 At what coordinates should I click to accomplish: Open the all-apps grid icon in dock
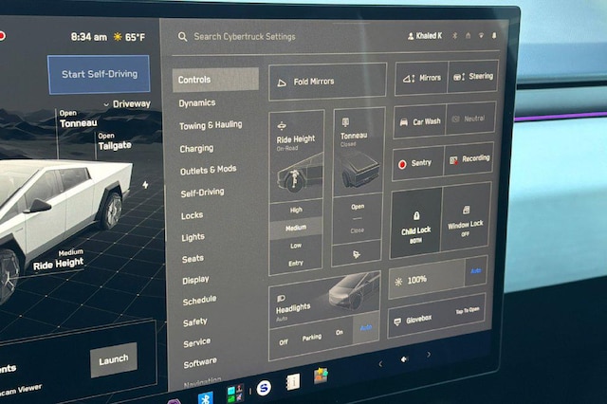[235, 393]
